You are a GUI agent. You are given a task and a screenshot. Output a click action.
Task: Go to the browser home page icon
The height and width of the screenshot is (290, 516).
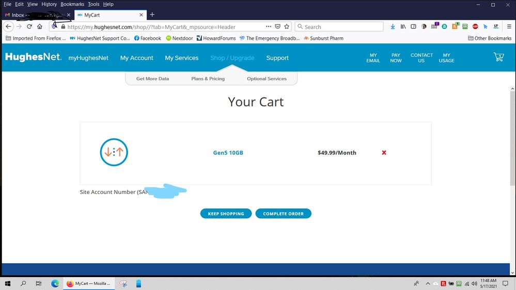pyautogui.click(x=40, y=26)
